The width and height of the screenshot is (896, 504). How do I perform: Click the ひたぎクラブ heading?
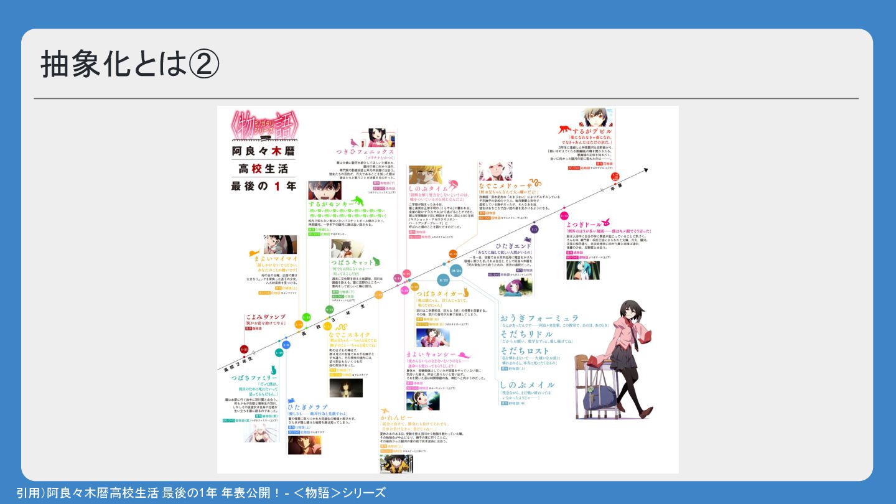coord(307,407)
